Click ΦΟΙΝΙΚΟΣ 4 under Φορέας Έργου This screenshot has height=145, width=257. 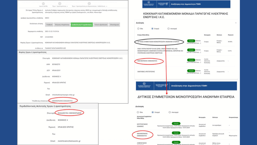click(x=57, y=76)
